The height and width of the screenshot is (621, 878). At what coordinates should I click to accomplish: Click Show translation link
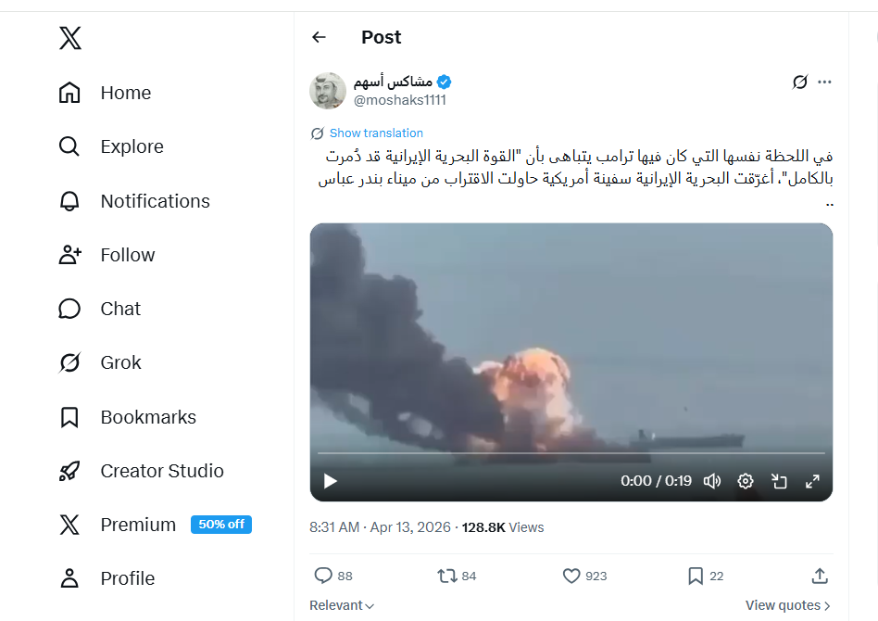tap(376, 133)
